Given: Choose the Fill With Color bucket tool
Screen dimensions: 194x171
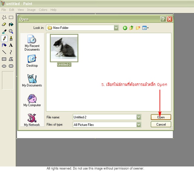Looking at the screenshot, I should (x=11, y=24).
